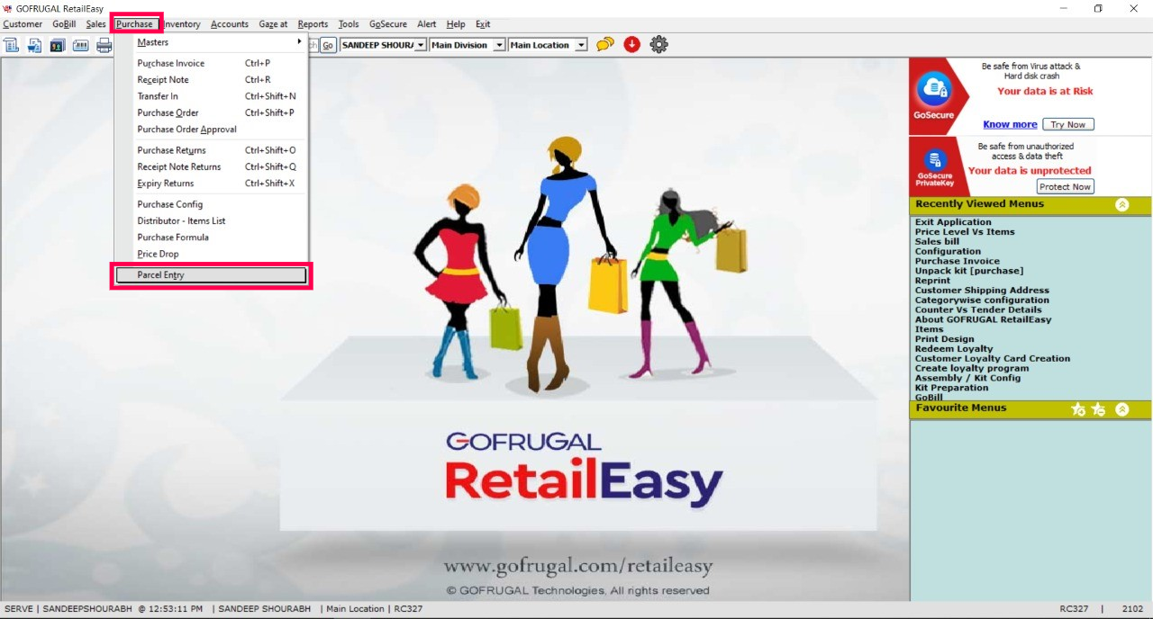Open the GoBill menu
Screen dimensions: 1153x619
click(64, 24)
